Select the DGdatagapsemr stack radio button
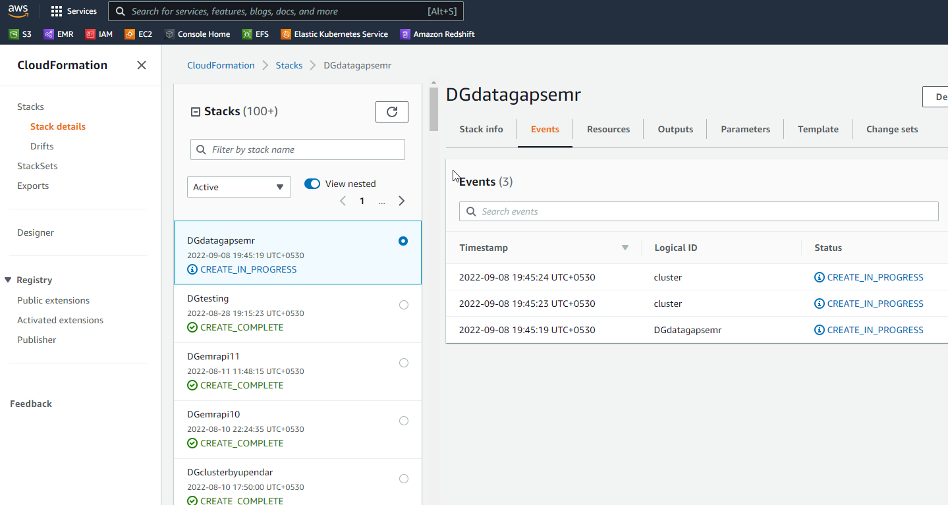Screen dimensions: 948x505 click(x=403, y=241)
